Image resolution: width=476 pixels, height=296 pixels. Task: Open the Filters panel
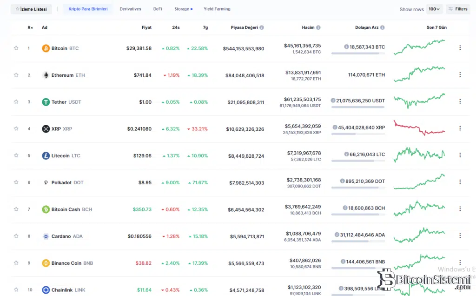[x=458, y=9]
